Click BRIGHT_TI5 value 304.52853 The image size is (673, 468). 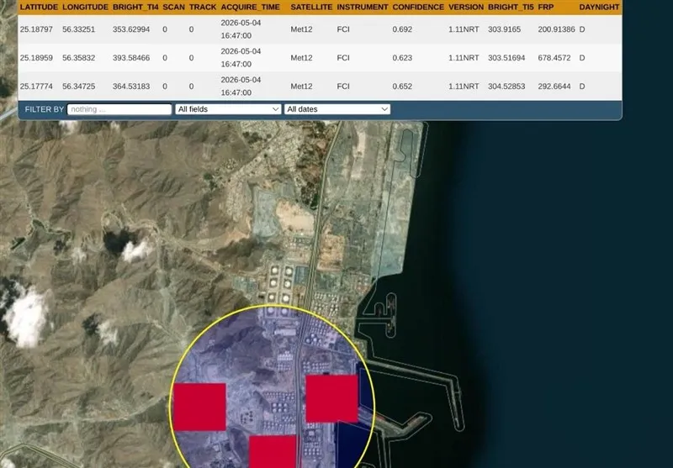(506, 87)
